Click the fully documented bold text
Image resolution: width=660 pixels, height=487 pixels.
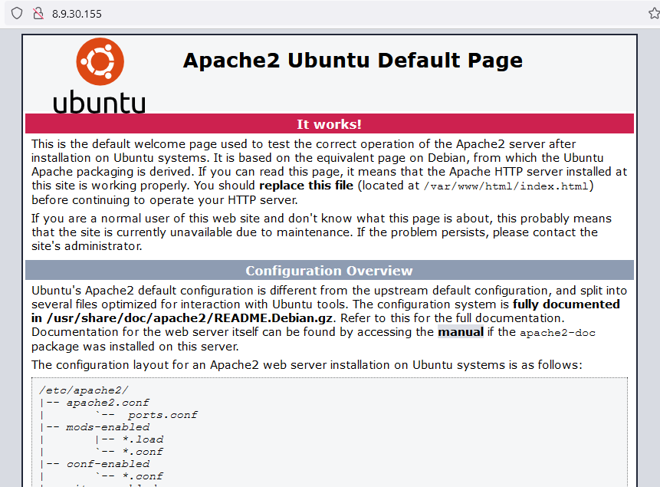click(566, 304)
